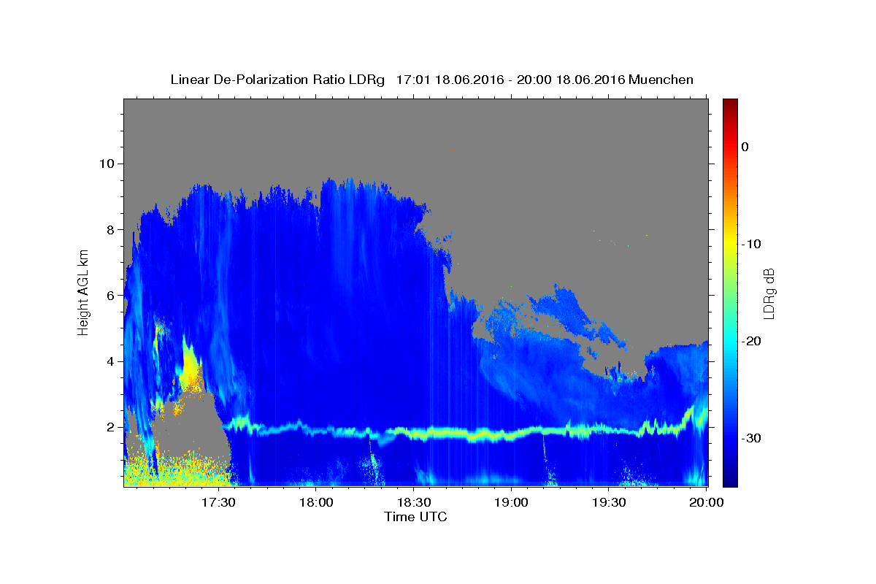Click the 18:30 time axis label
This screenshot has width=876, height=584.
pyautogui.click(x=414, y=502)
